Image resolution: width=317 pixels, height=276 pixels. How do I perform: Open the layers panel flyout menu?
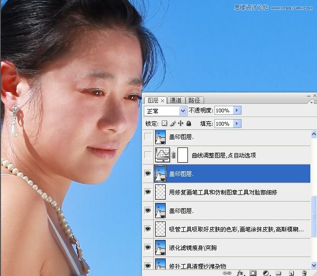[314, 102]
